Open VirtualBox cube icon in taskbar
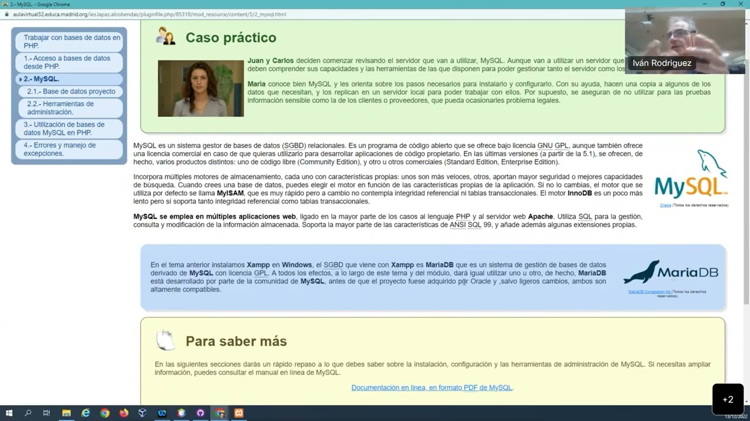The height and width of the screenshot is (421, 750). tap(142, 413)
